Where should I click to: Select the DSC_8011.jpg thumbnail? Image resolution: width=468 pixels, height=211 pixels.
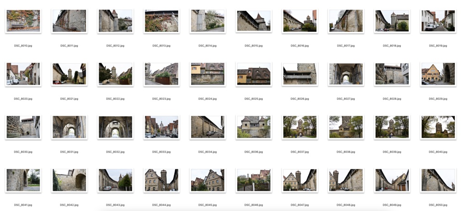[x=69, y=21]
